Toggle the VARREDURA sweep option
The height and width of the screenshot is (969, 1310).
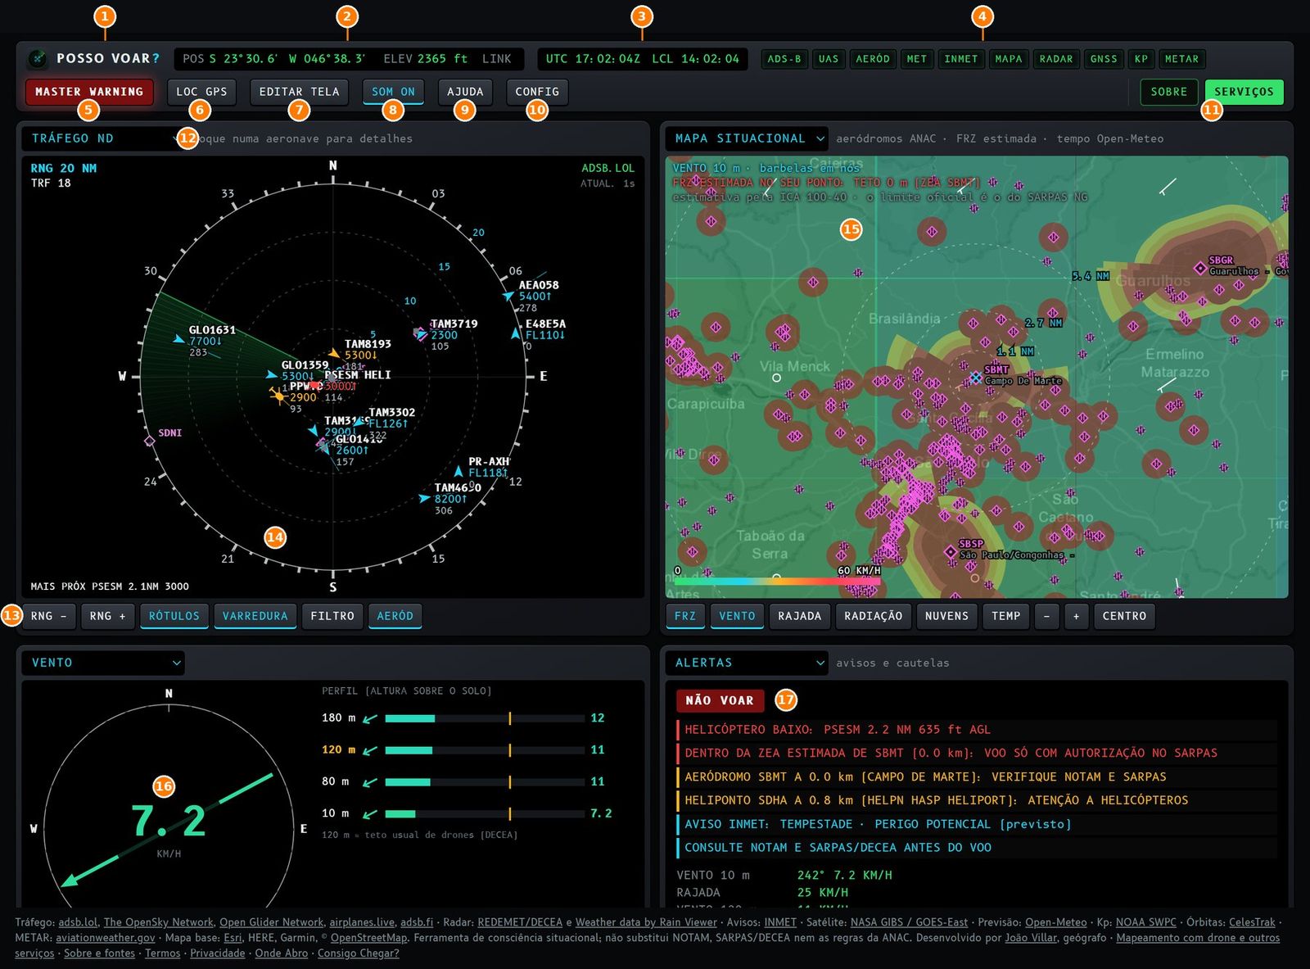click(x=255, y=616)
